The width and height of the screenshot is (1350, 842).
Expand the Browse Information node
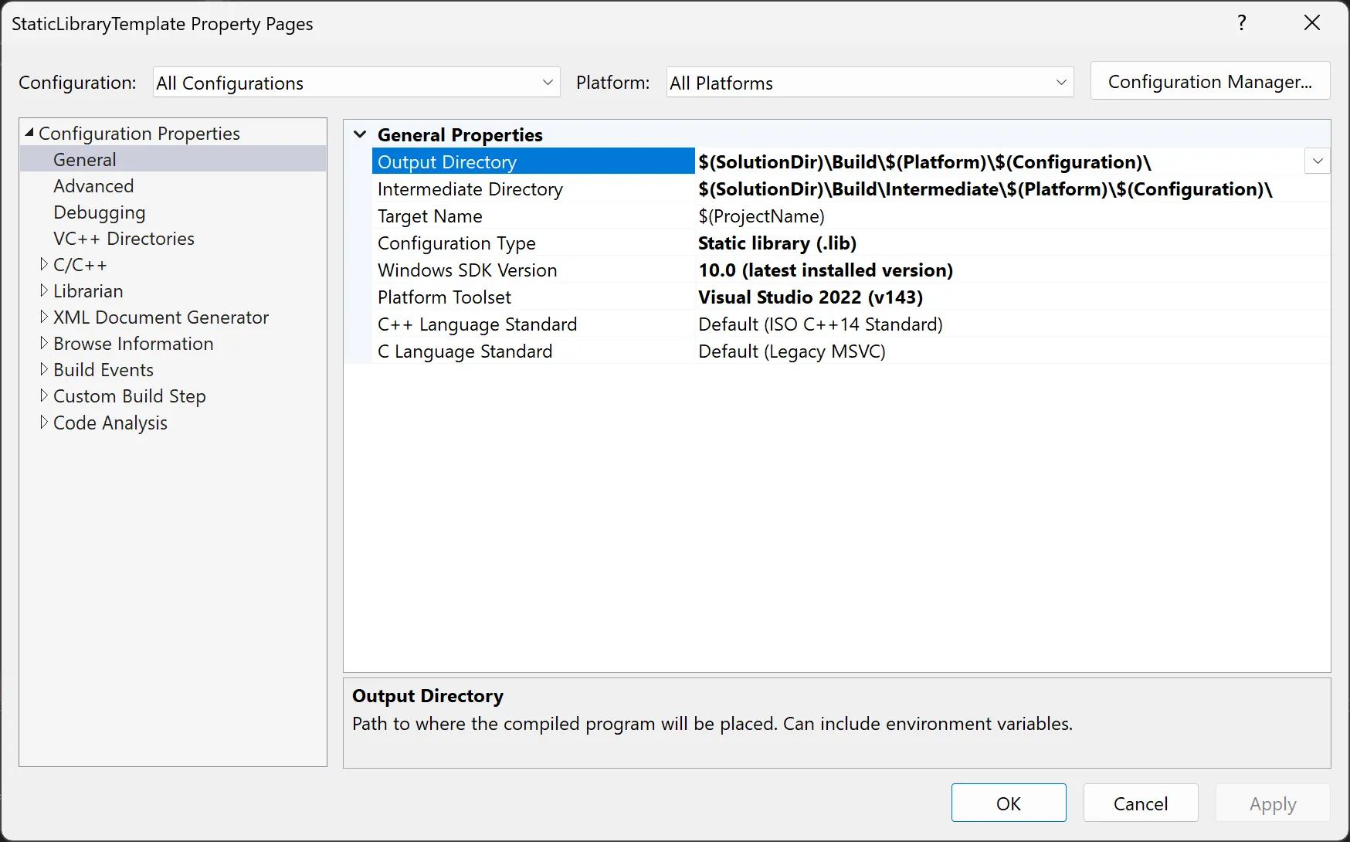(44, 343)
